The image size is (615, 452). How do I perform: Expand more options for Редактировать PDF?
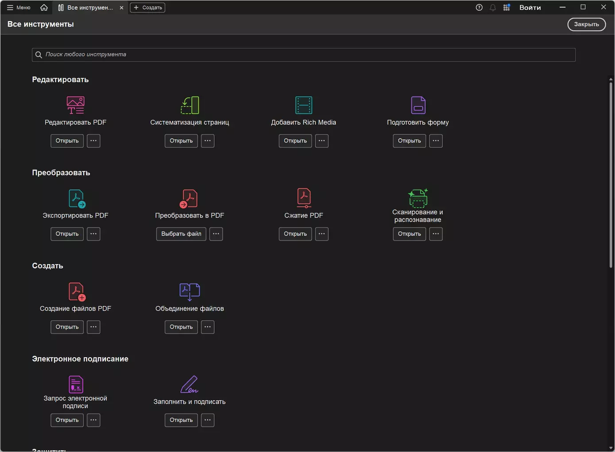tap(93, 141)
